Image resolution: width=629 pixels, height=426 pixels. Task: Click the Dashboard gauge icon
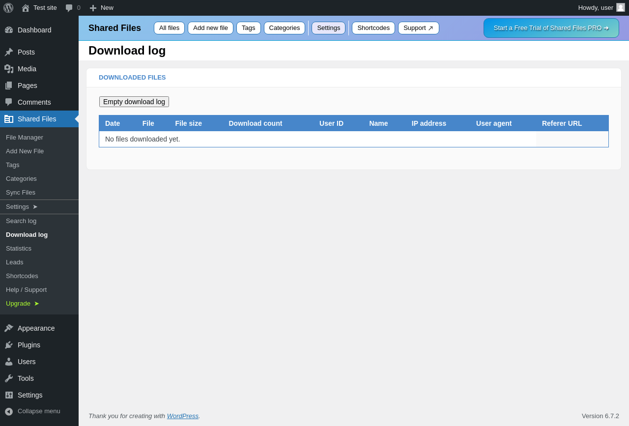(x=9, y=30)
